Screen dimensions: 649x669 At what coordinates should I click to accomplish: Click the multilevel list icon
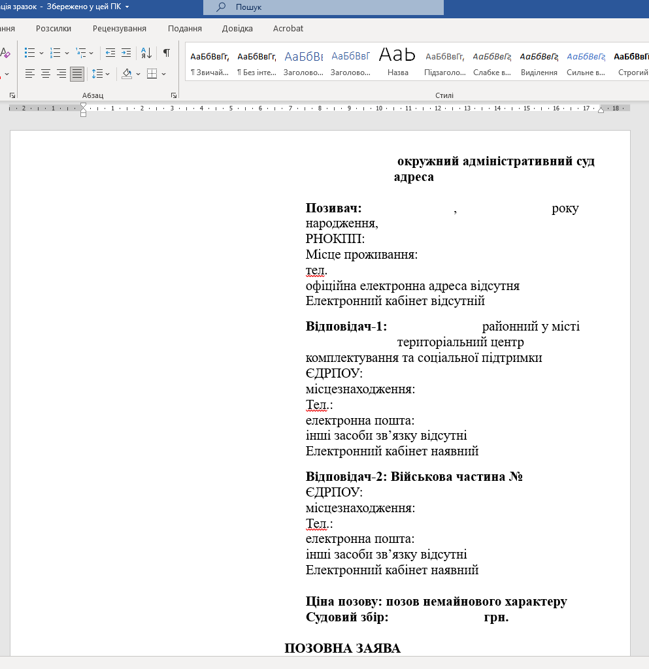tap(80, 53)
